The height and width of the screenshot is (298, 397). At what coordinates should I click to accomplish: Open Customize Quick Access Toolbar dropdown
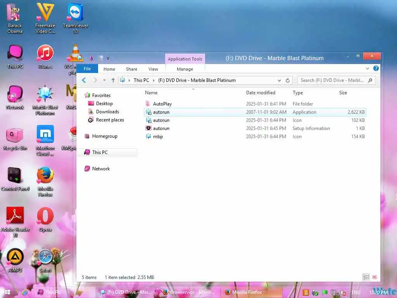click(108, 59)
